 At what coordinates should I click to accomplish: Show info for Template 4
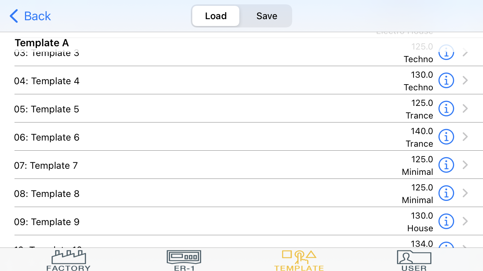[x=446, y=81]
